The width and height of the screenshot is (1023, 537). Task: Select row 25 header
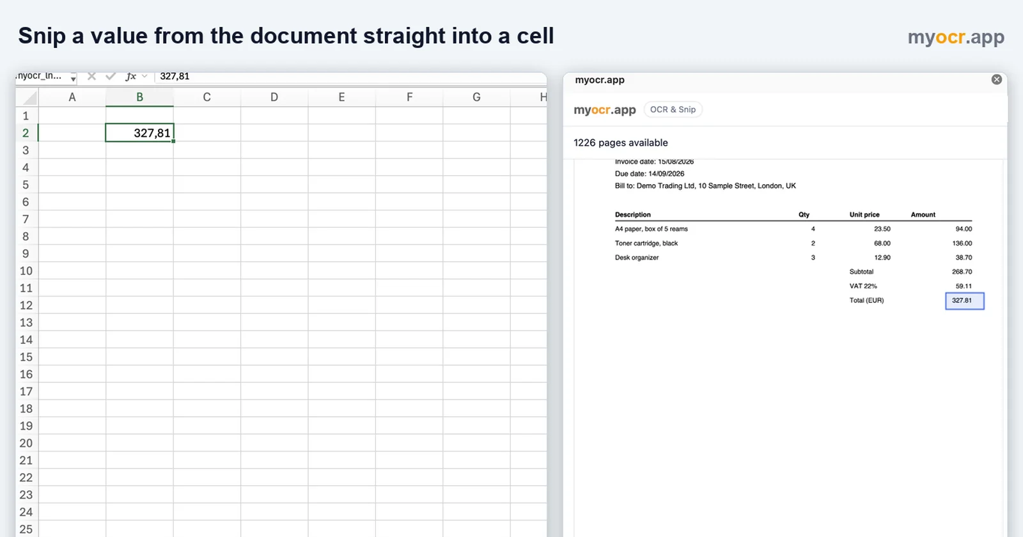point(26,529)
